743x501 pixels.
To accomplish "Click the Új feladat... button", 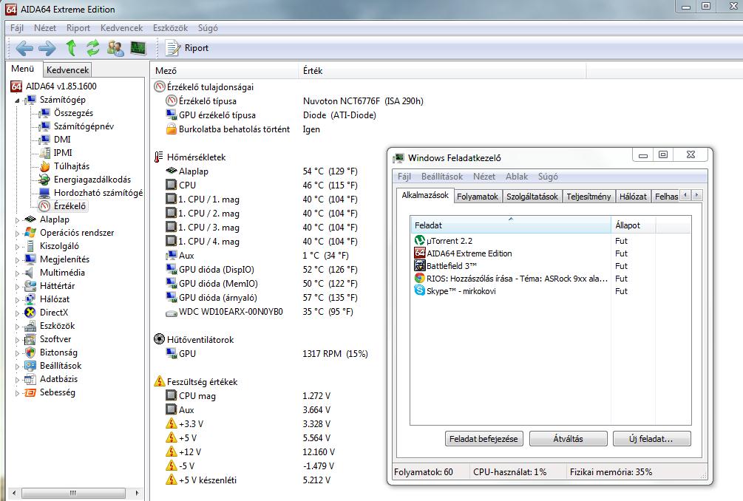I will click(651, 438).
